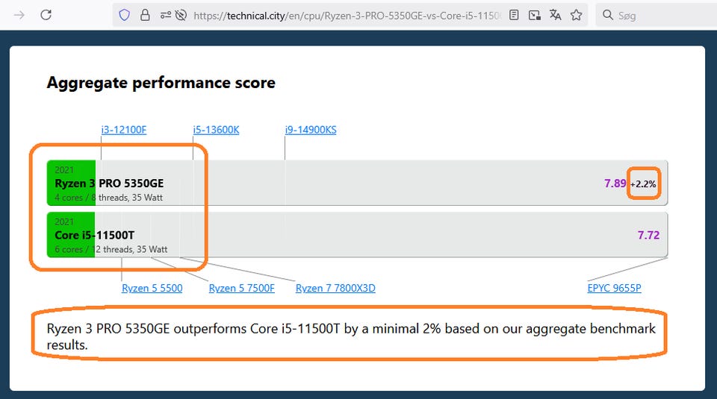This screenshot has width=717, height=399.
Task: Translate this page with the translate icon
Action: [555, 15]
